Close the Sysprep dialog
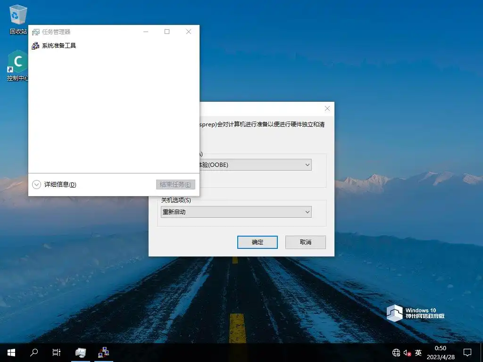483x362 pixels. coord(327,108)
